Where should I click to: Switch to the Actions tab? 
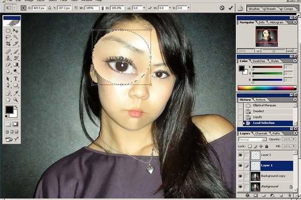pos(260,100)
